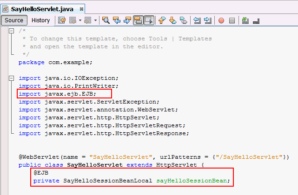Click 'import java.io.IOException;' line

(x=68, y=78)
